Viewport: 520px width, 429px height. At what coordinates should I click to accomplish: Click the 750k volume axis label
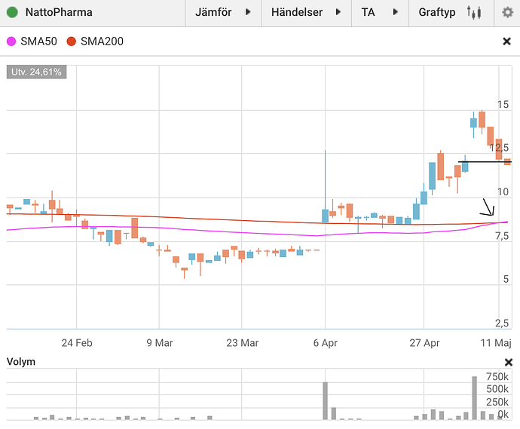[x=497, y=376]
